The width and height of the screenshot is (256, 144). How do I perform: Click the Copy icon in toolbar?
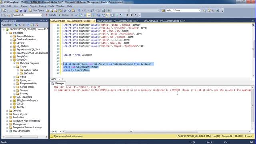[x=69, y=10]
